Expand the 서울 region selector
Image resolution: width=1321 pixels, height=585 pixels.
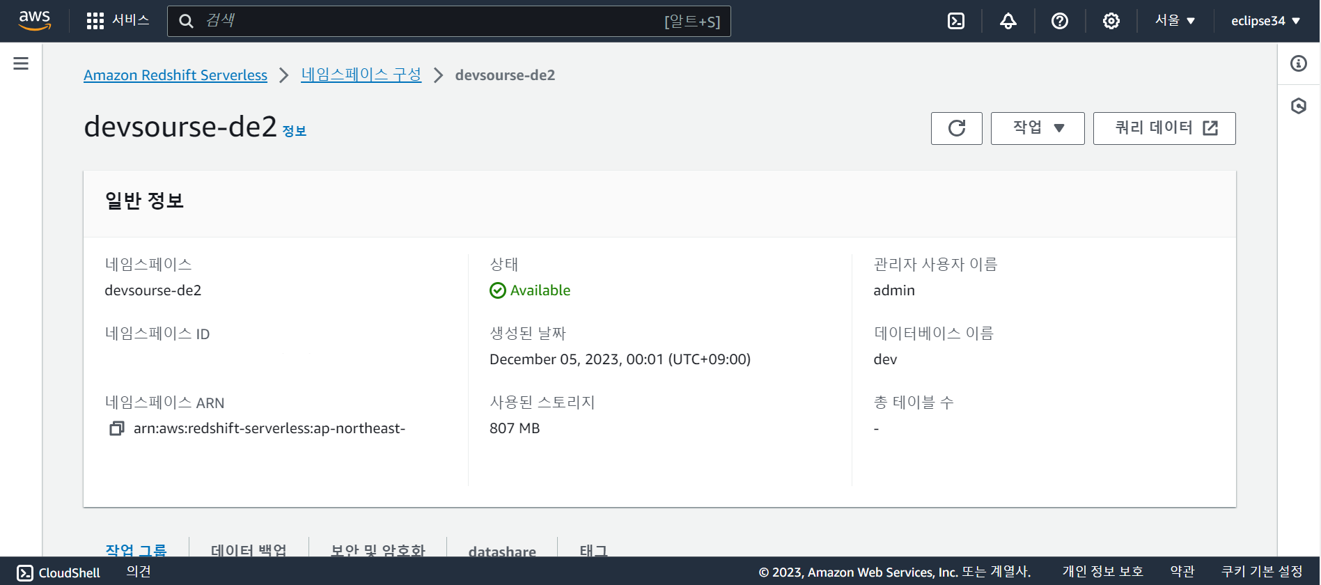pyautogui.click(x=1175, y=21)
